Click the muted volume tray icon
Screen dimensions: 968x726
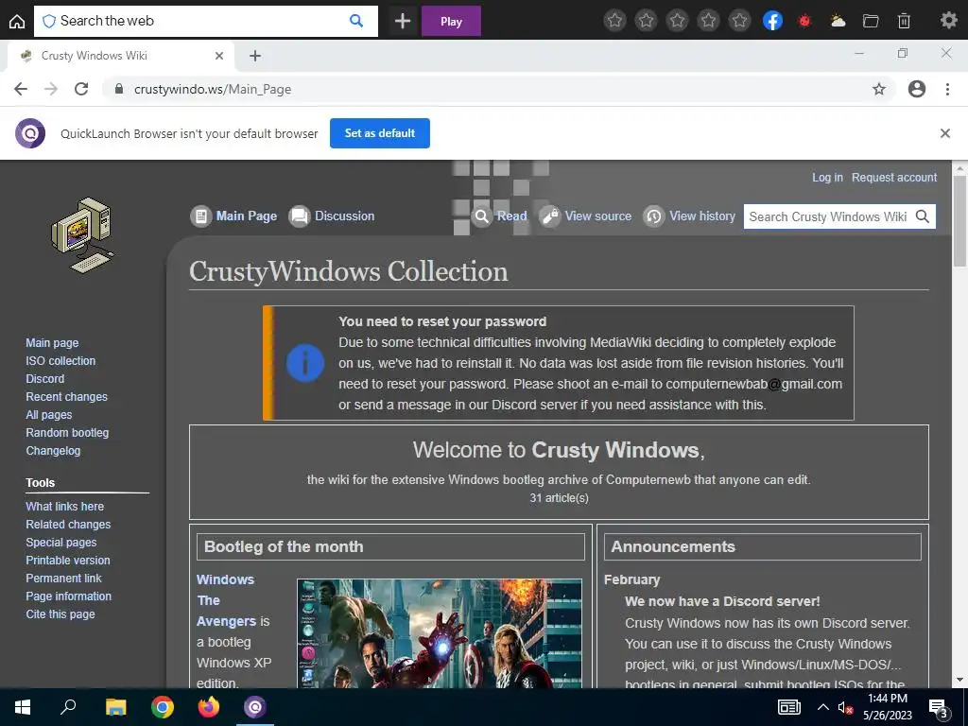845,707
